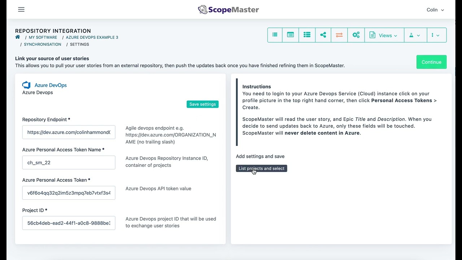Open the Colin user menu
This screenshot has height=260, width=462.
[x=435, y=10]
